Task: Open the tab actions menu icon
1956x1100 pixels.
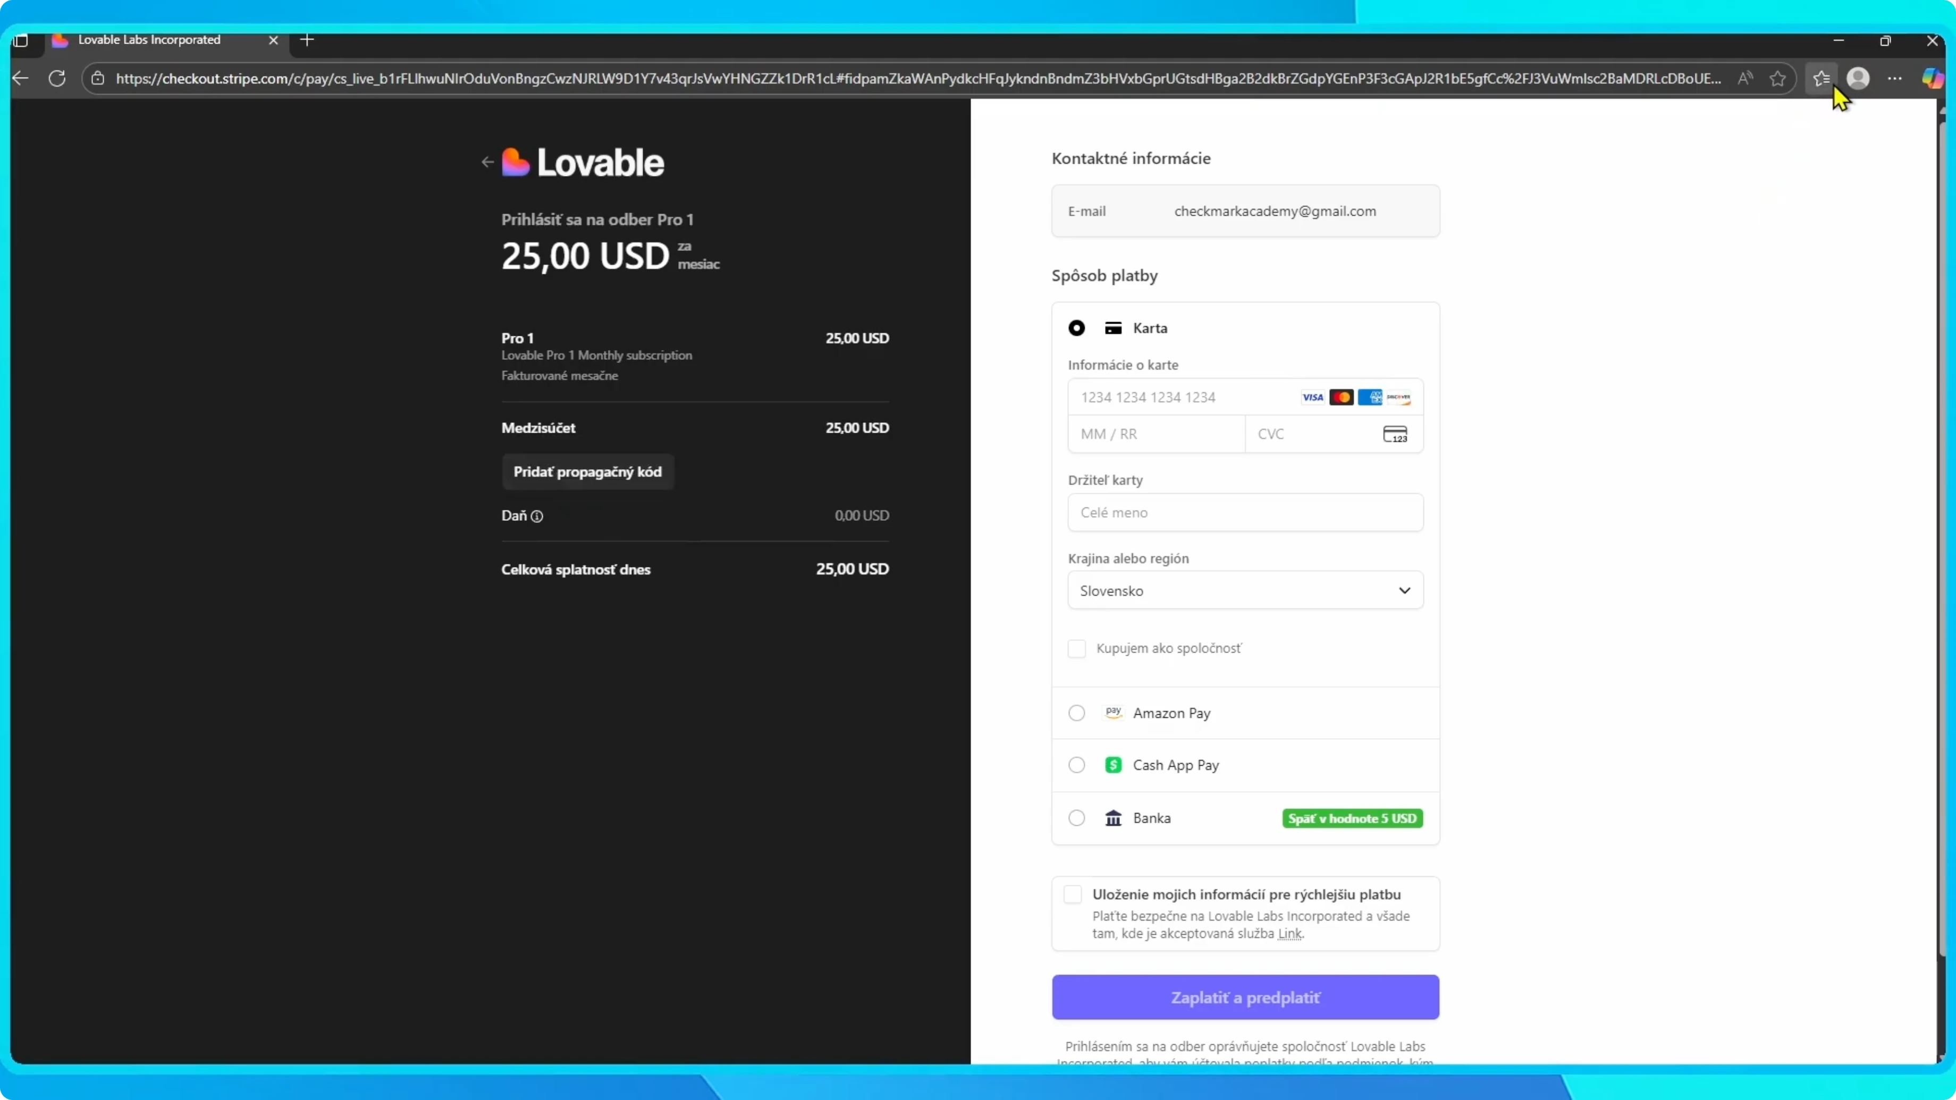Action: click(x=21, y=40)
